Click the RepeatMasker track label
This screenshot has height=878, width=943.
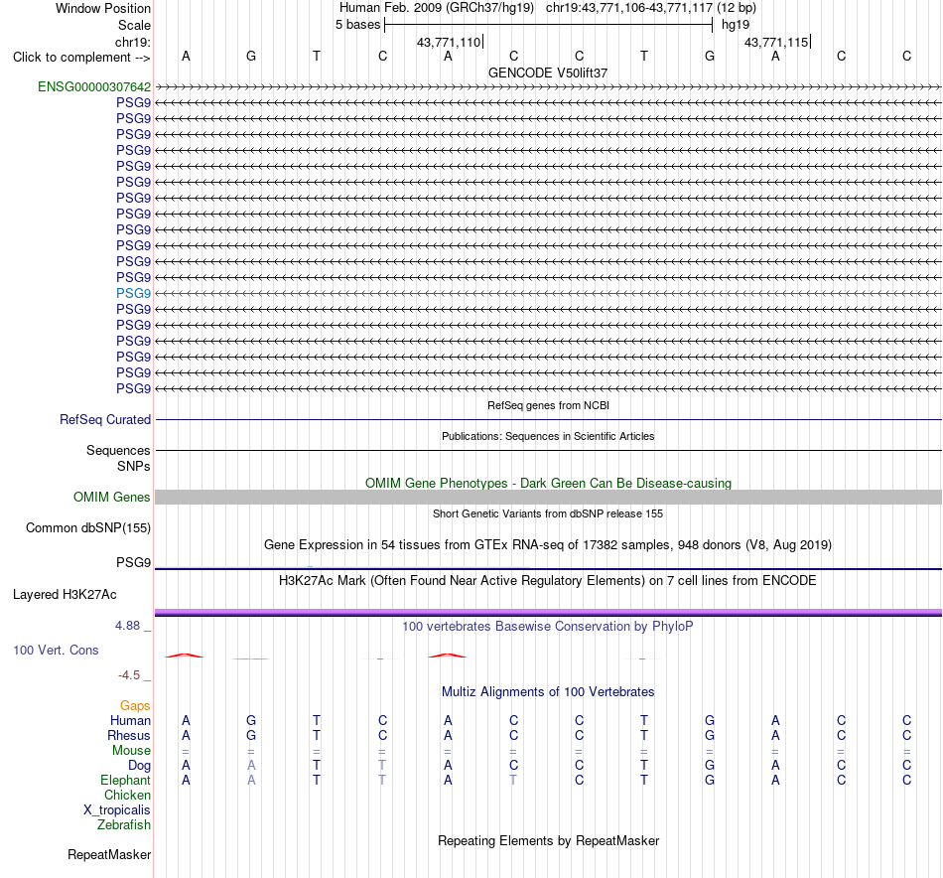coord(109,854)
